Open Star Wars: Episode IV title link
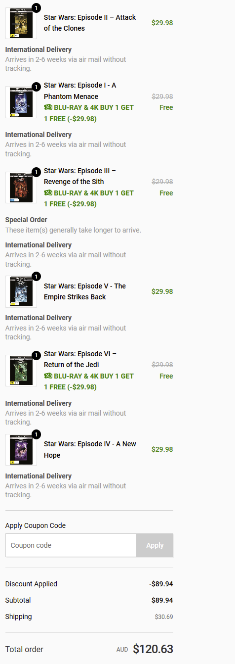This screenshot has width=235, height=664. click(x=90, y=449)
